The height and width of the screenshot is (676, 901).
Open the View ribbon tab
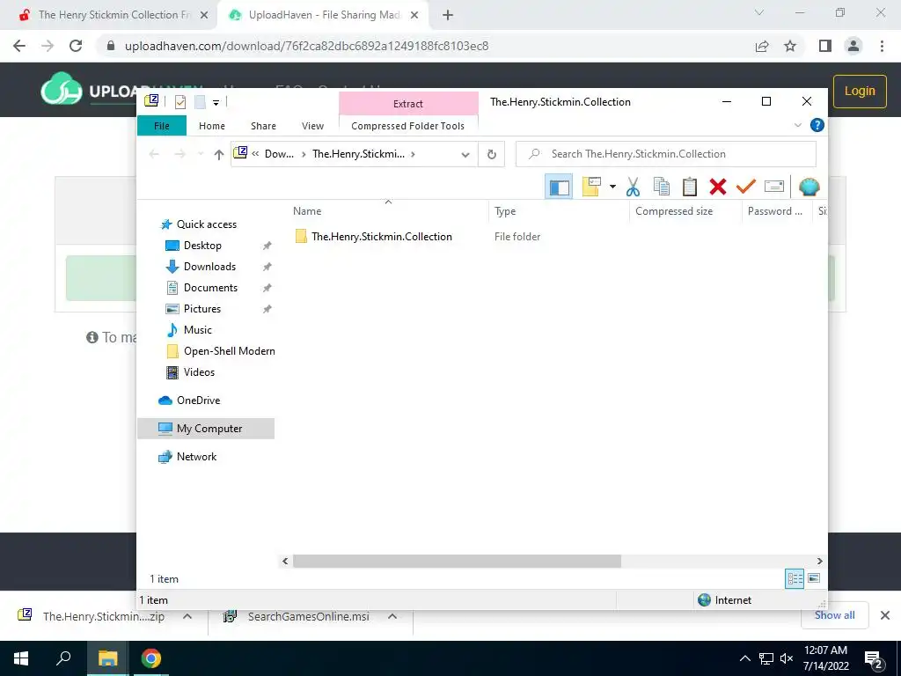312,126
